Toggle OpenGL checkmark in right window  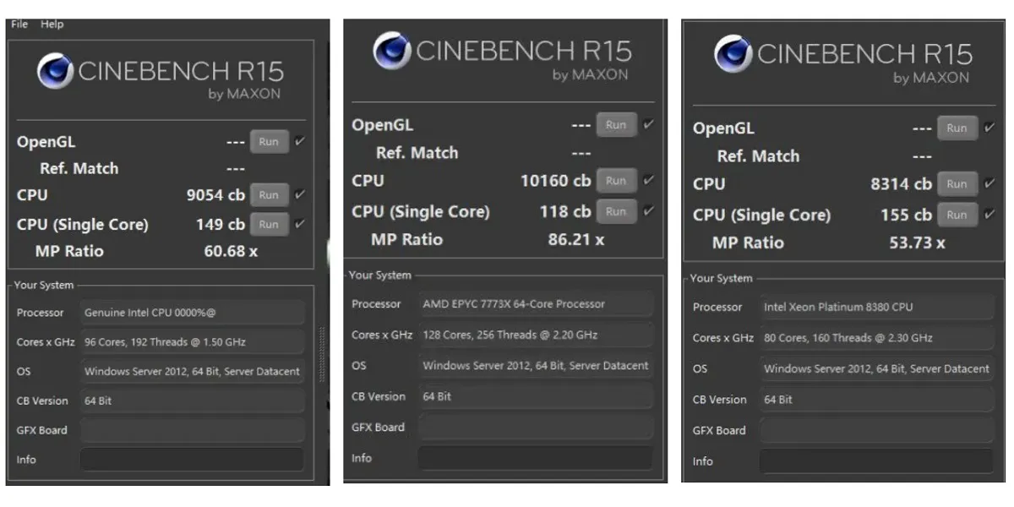point(989,128)
